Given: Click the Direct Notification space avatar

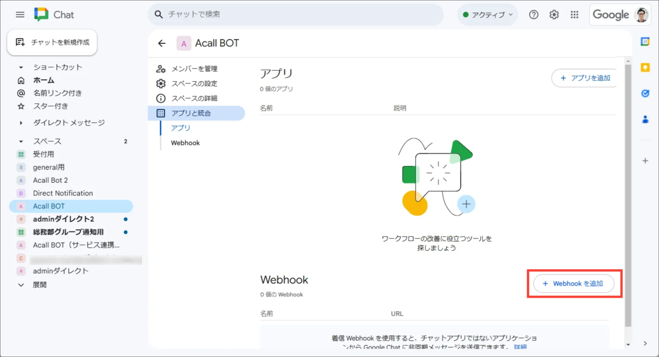Looking at the screenshot, I should pyautogui.click(x=21, y=193).
